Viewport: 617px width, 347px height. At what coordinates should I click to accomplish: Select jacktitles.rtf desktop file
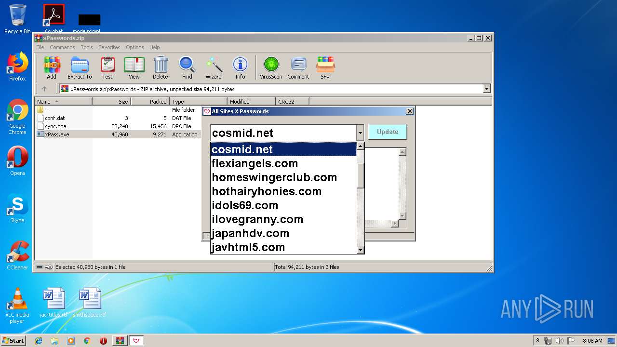(x=54, y=303)
